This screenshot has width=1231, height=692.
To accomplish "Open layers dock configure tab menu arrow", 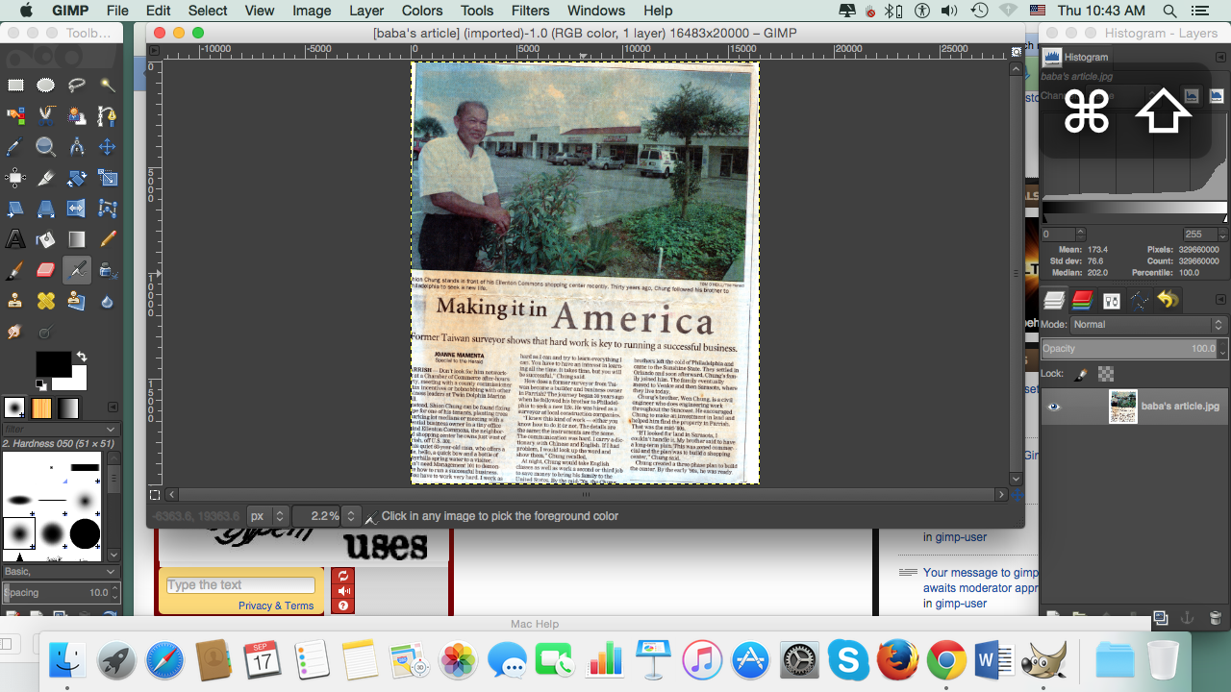I will coord(1221,300).
